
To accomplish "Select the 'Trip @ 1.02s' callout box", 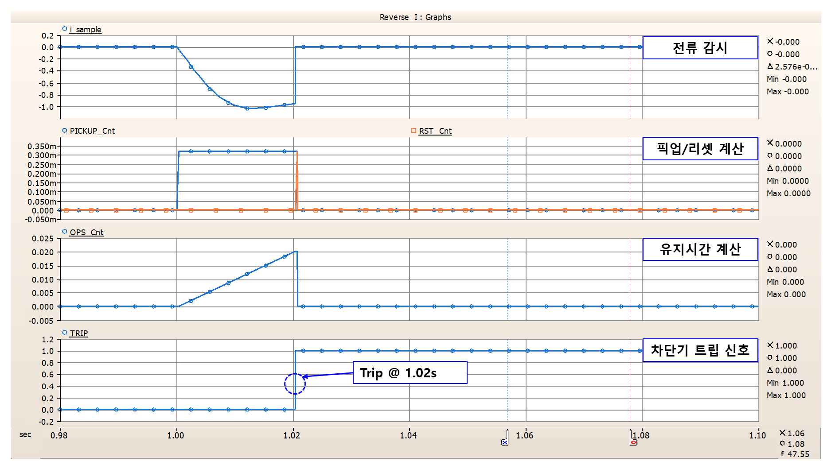I will point(410,372).
